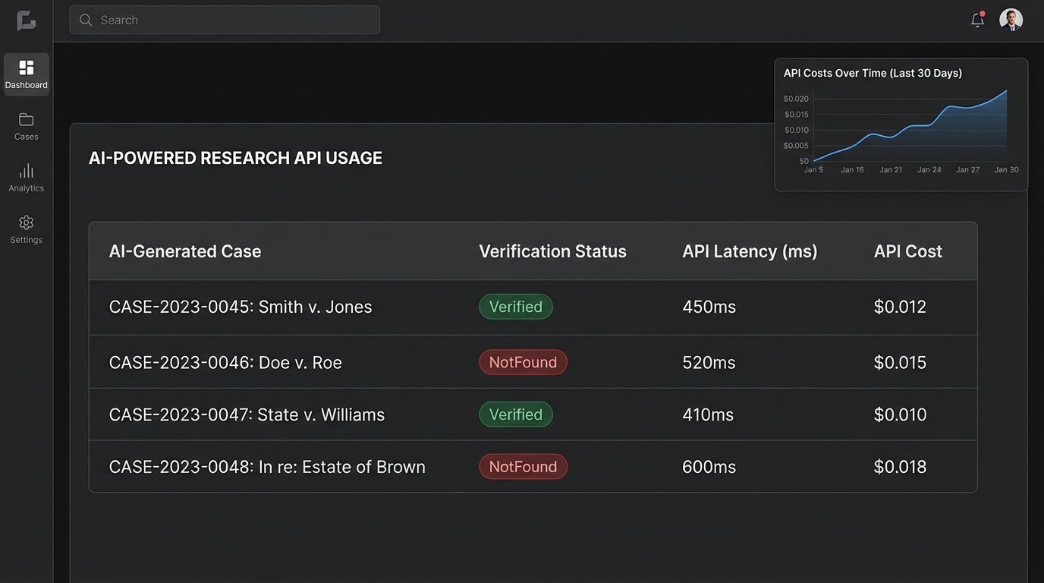Sort by API Latency (ms) column header
The height and width of the screenshot is (583, 1044).
(x=750, y=251)
